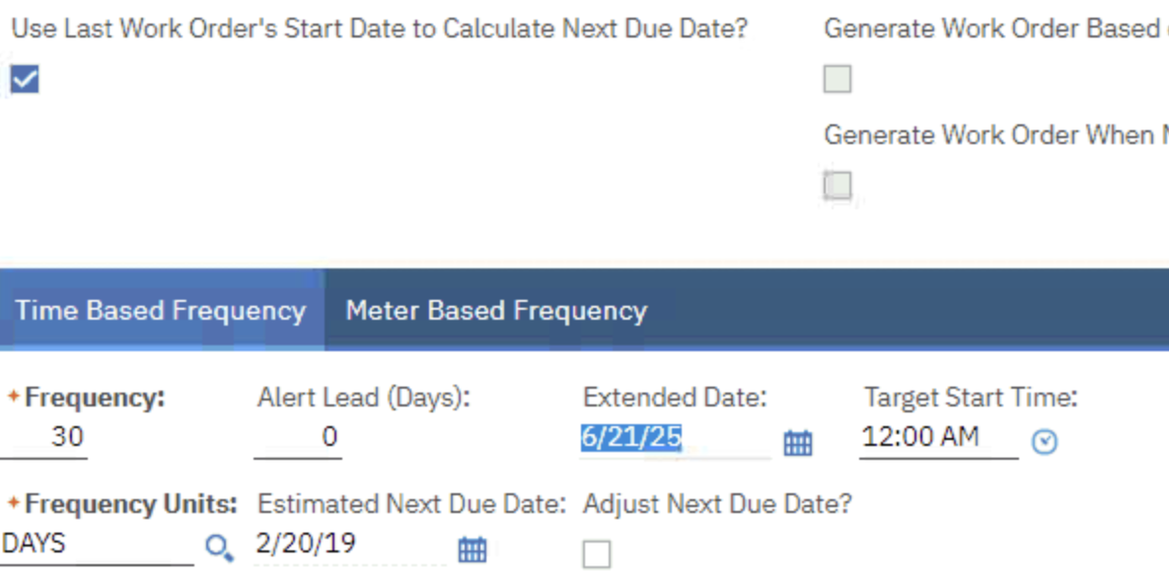
Task: Open the Extended Date calendar picker
Action: point(797,443)
